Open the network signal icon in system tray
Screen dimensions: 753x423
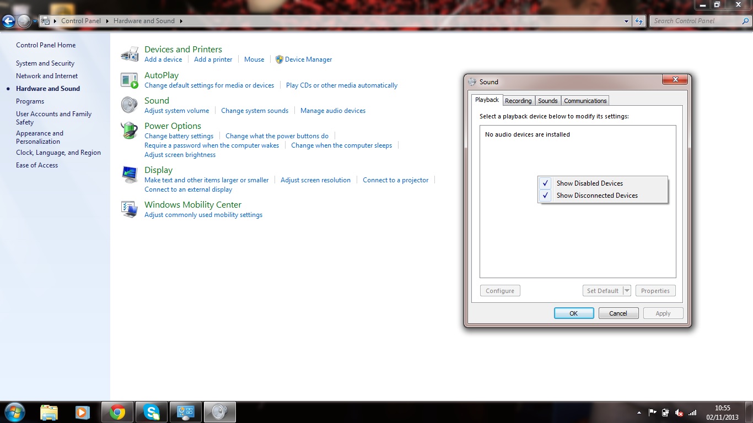692,413
